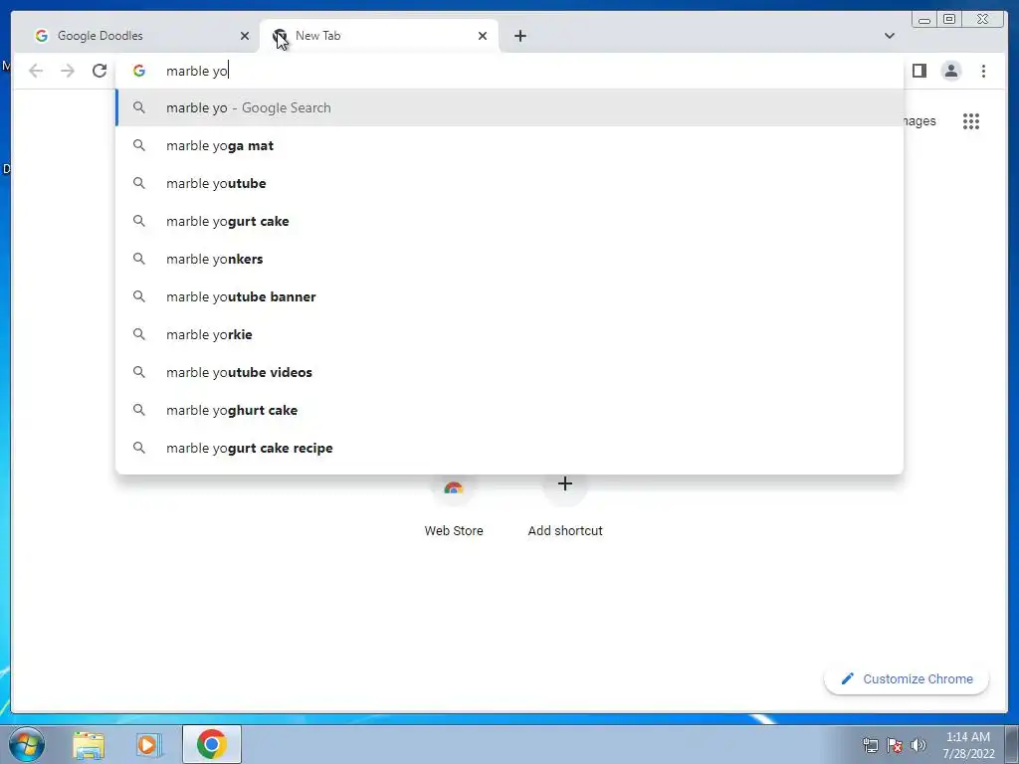Open the Images link
The height and width of the screenshot is (764, 1019).
(x=919, y=120)
